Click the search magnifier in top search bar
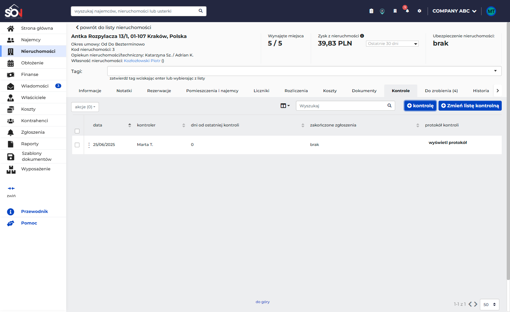The width and height of the screenshot is (510, 312). tap(201, 11)
